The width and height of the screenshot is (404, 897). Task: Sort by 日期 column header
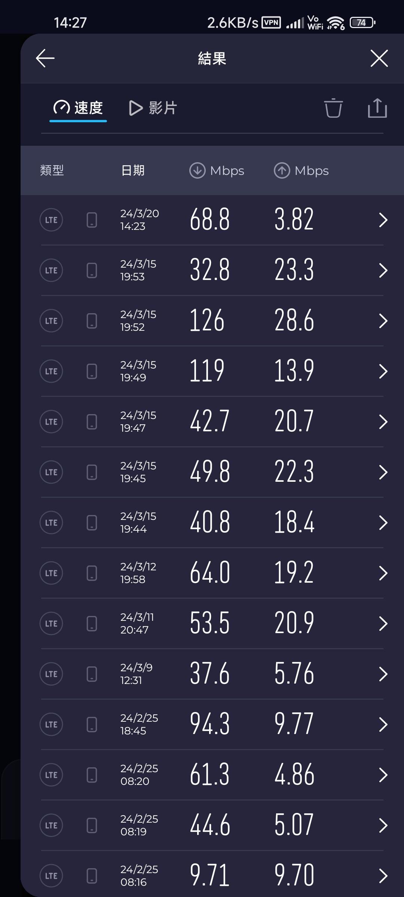point(133,170)
